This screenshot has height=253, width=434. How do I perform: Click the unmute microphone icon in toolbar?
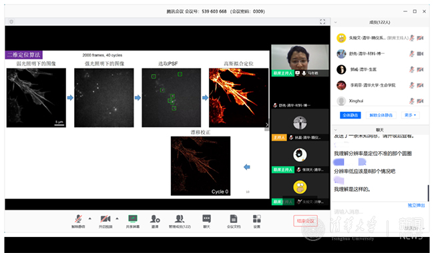pyautogui.click(x=78, y=219)
